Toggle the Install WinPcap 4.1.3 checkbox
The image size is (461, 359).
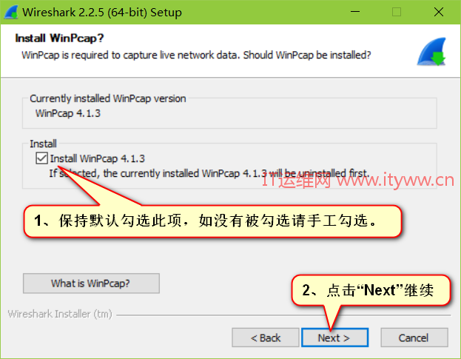(41, 158)
